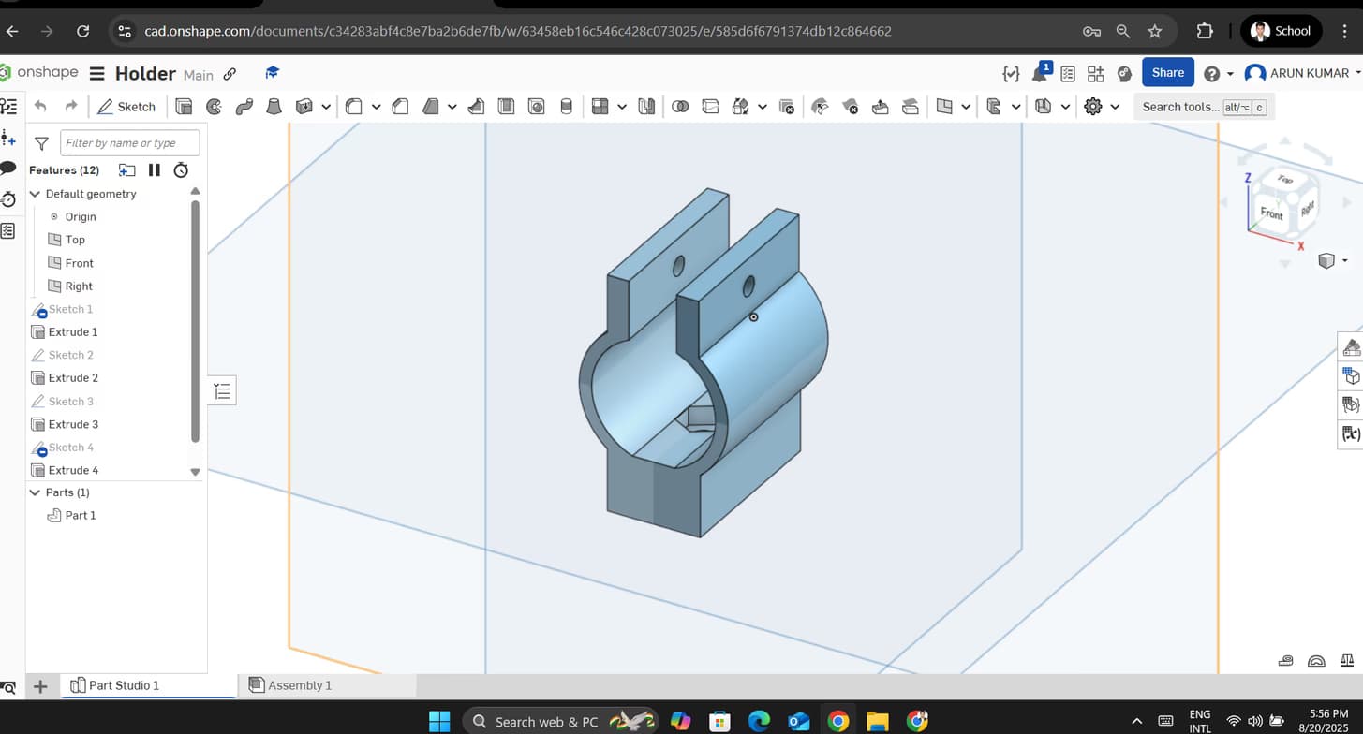The height and width of the screenshot is (734, 1363).
Task: Select the Revolve tool
Action: coord(214,106)
